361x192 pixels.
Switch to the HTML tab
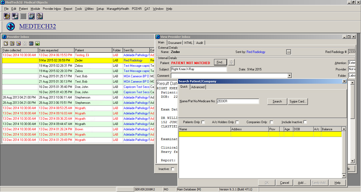click(x=188, y=43)
